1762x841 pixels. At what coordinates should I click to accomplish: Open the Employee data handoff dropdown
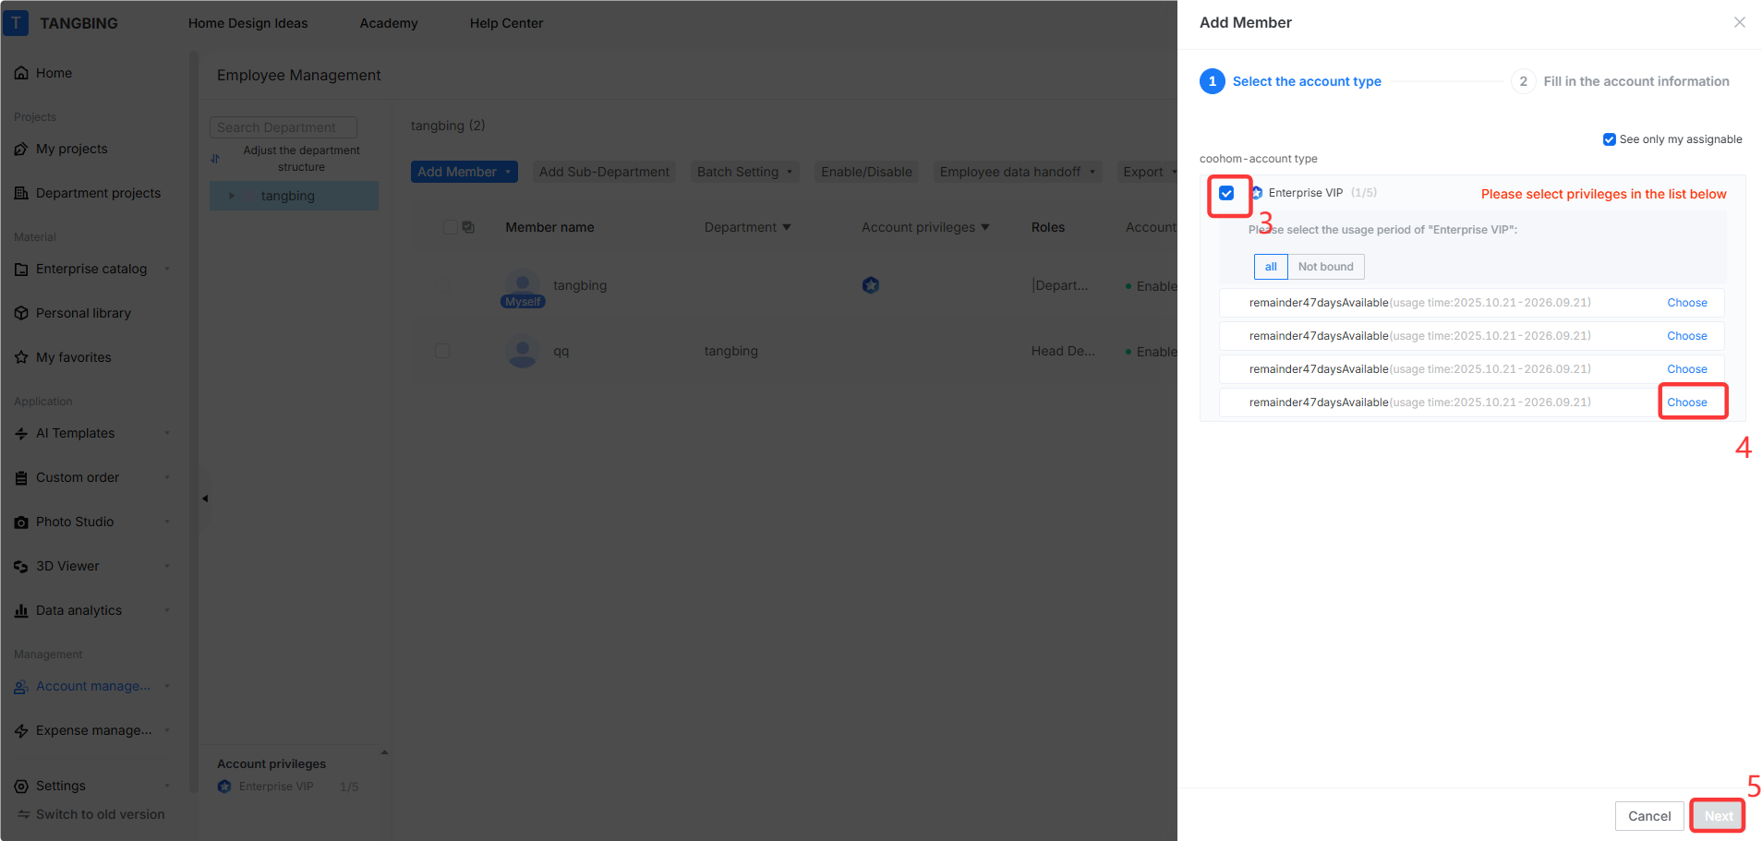pos(1017,172)
